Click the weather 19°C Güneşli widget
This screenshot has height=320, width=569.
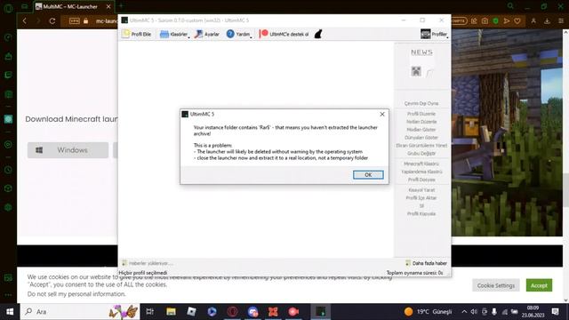tap(429, 312)
